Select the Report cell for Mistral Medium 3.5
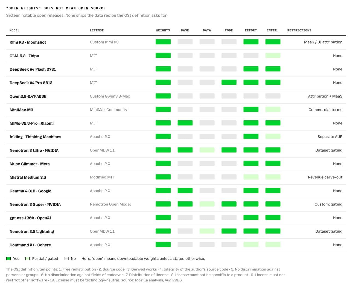 (251, 177)
